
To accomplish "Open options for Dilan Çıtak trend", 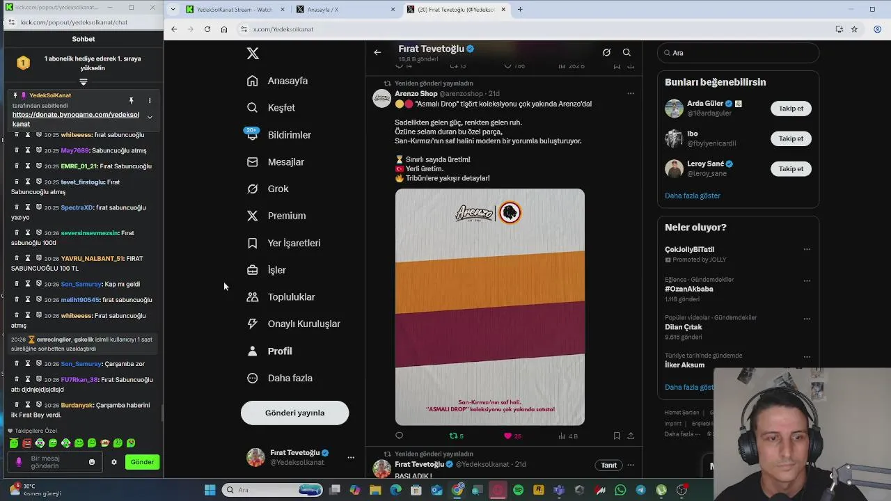I will 807,319.
